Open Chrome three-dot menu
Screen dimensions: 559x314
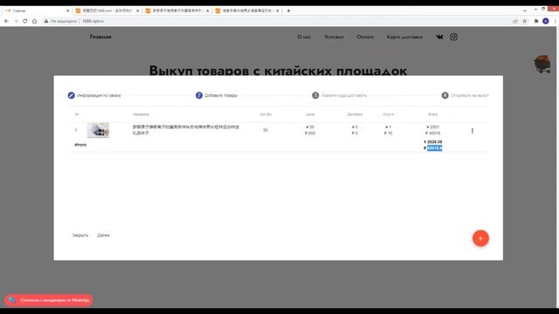(x=555, y=21)
